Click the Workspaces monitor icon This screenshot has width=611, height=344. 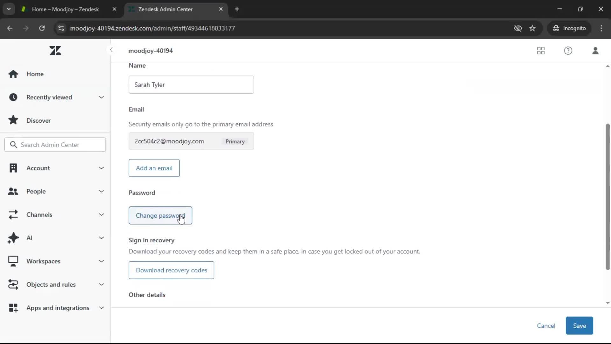[13, 261]
